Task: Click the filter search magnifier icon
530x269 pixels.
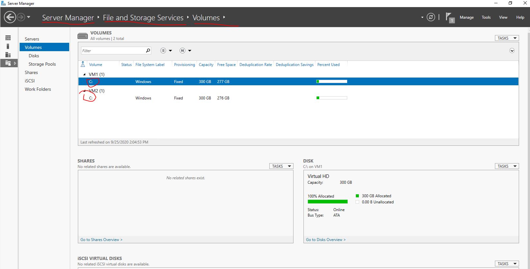Action: point(148,51)
